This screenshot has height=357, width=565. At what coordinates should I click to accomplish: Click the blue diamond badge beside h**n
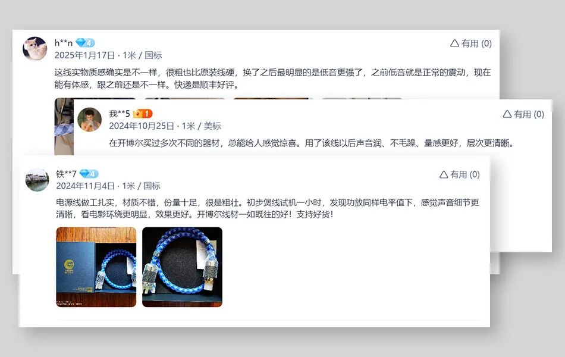(x=86, y=43)
